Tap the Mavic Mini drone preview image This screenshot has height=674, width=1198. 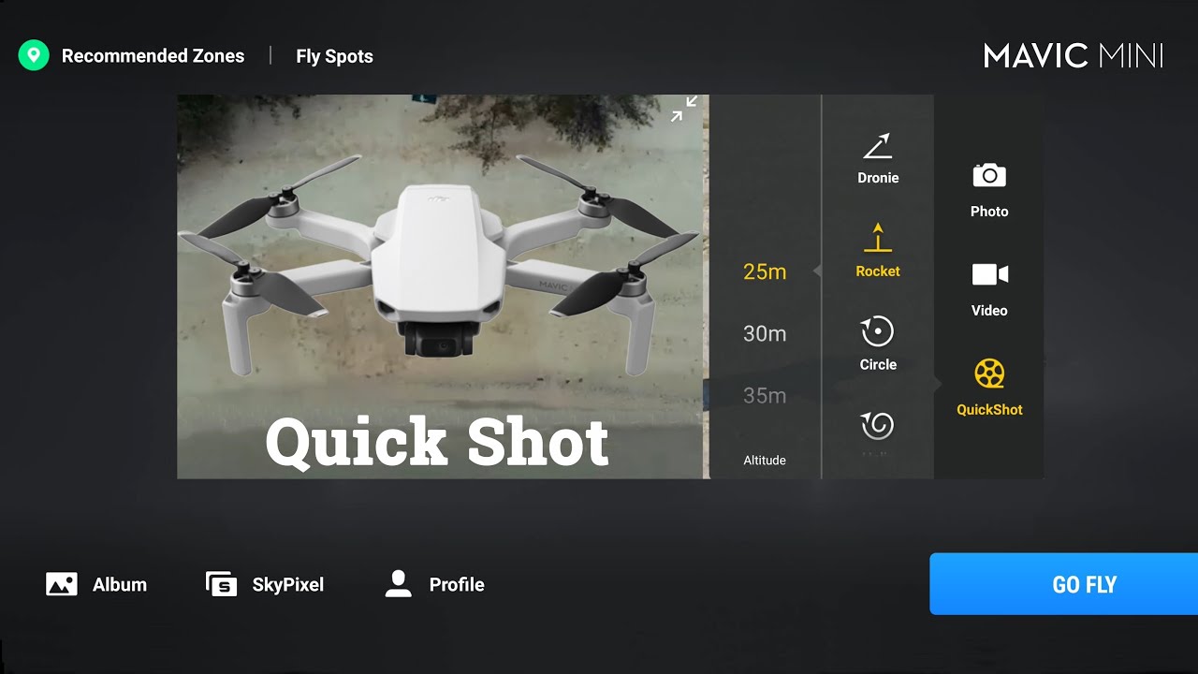(x=440, y=286)
